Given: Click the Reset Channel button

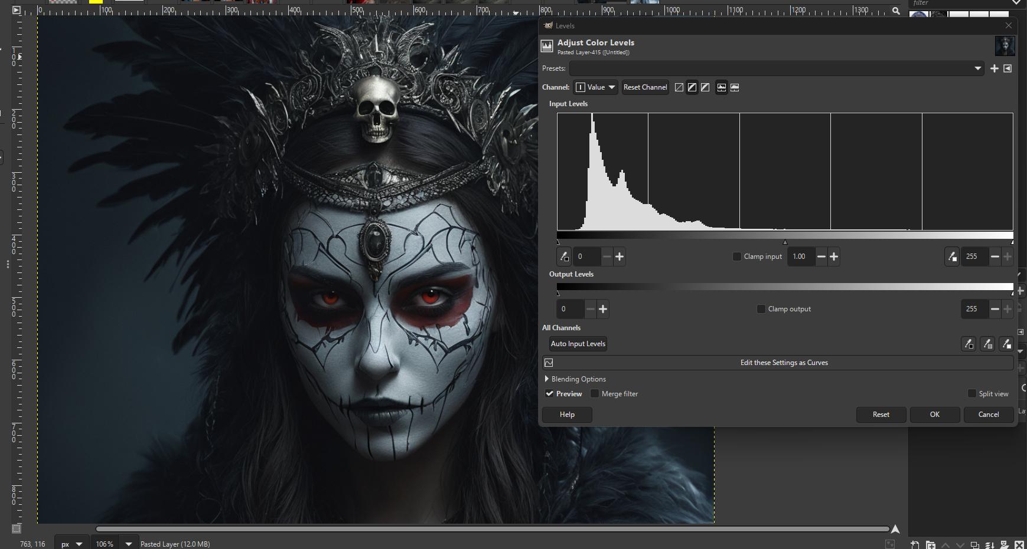Looking at the screenshot, I should (x=645, y=87).
